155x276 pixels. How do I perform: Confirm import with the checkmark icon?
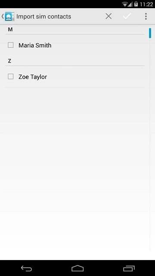point(127,16)
